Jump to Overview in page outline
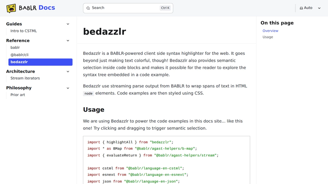This screenshot has width=328, height=184. click(x=270, y=31)
